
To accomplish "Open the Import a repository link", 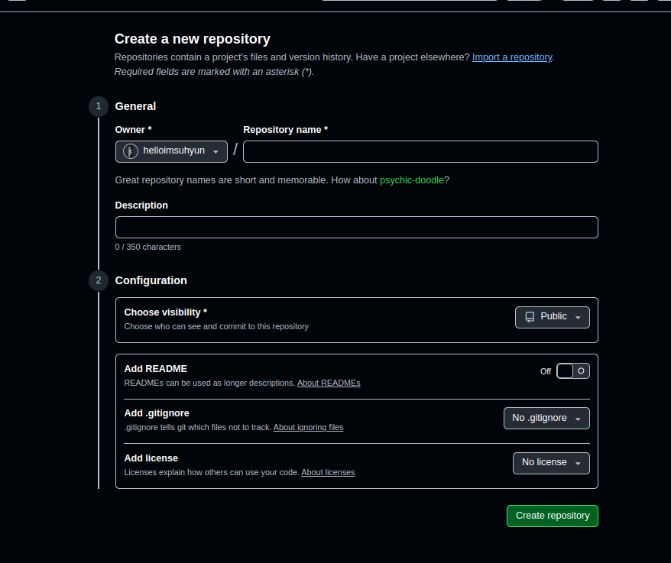I will coord(512,57).
